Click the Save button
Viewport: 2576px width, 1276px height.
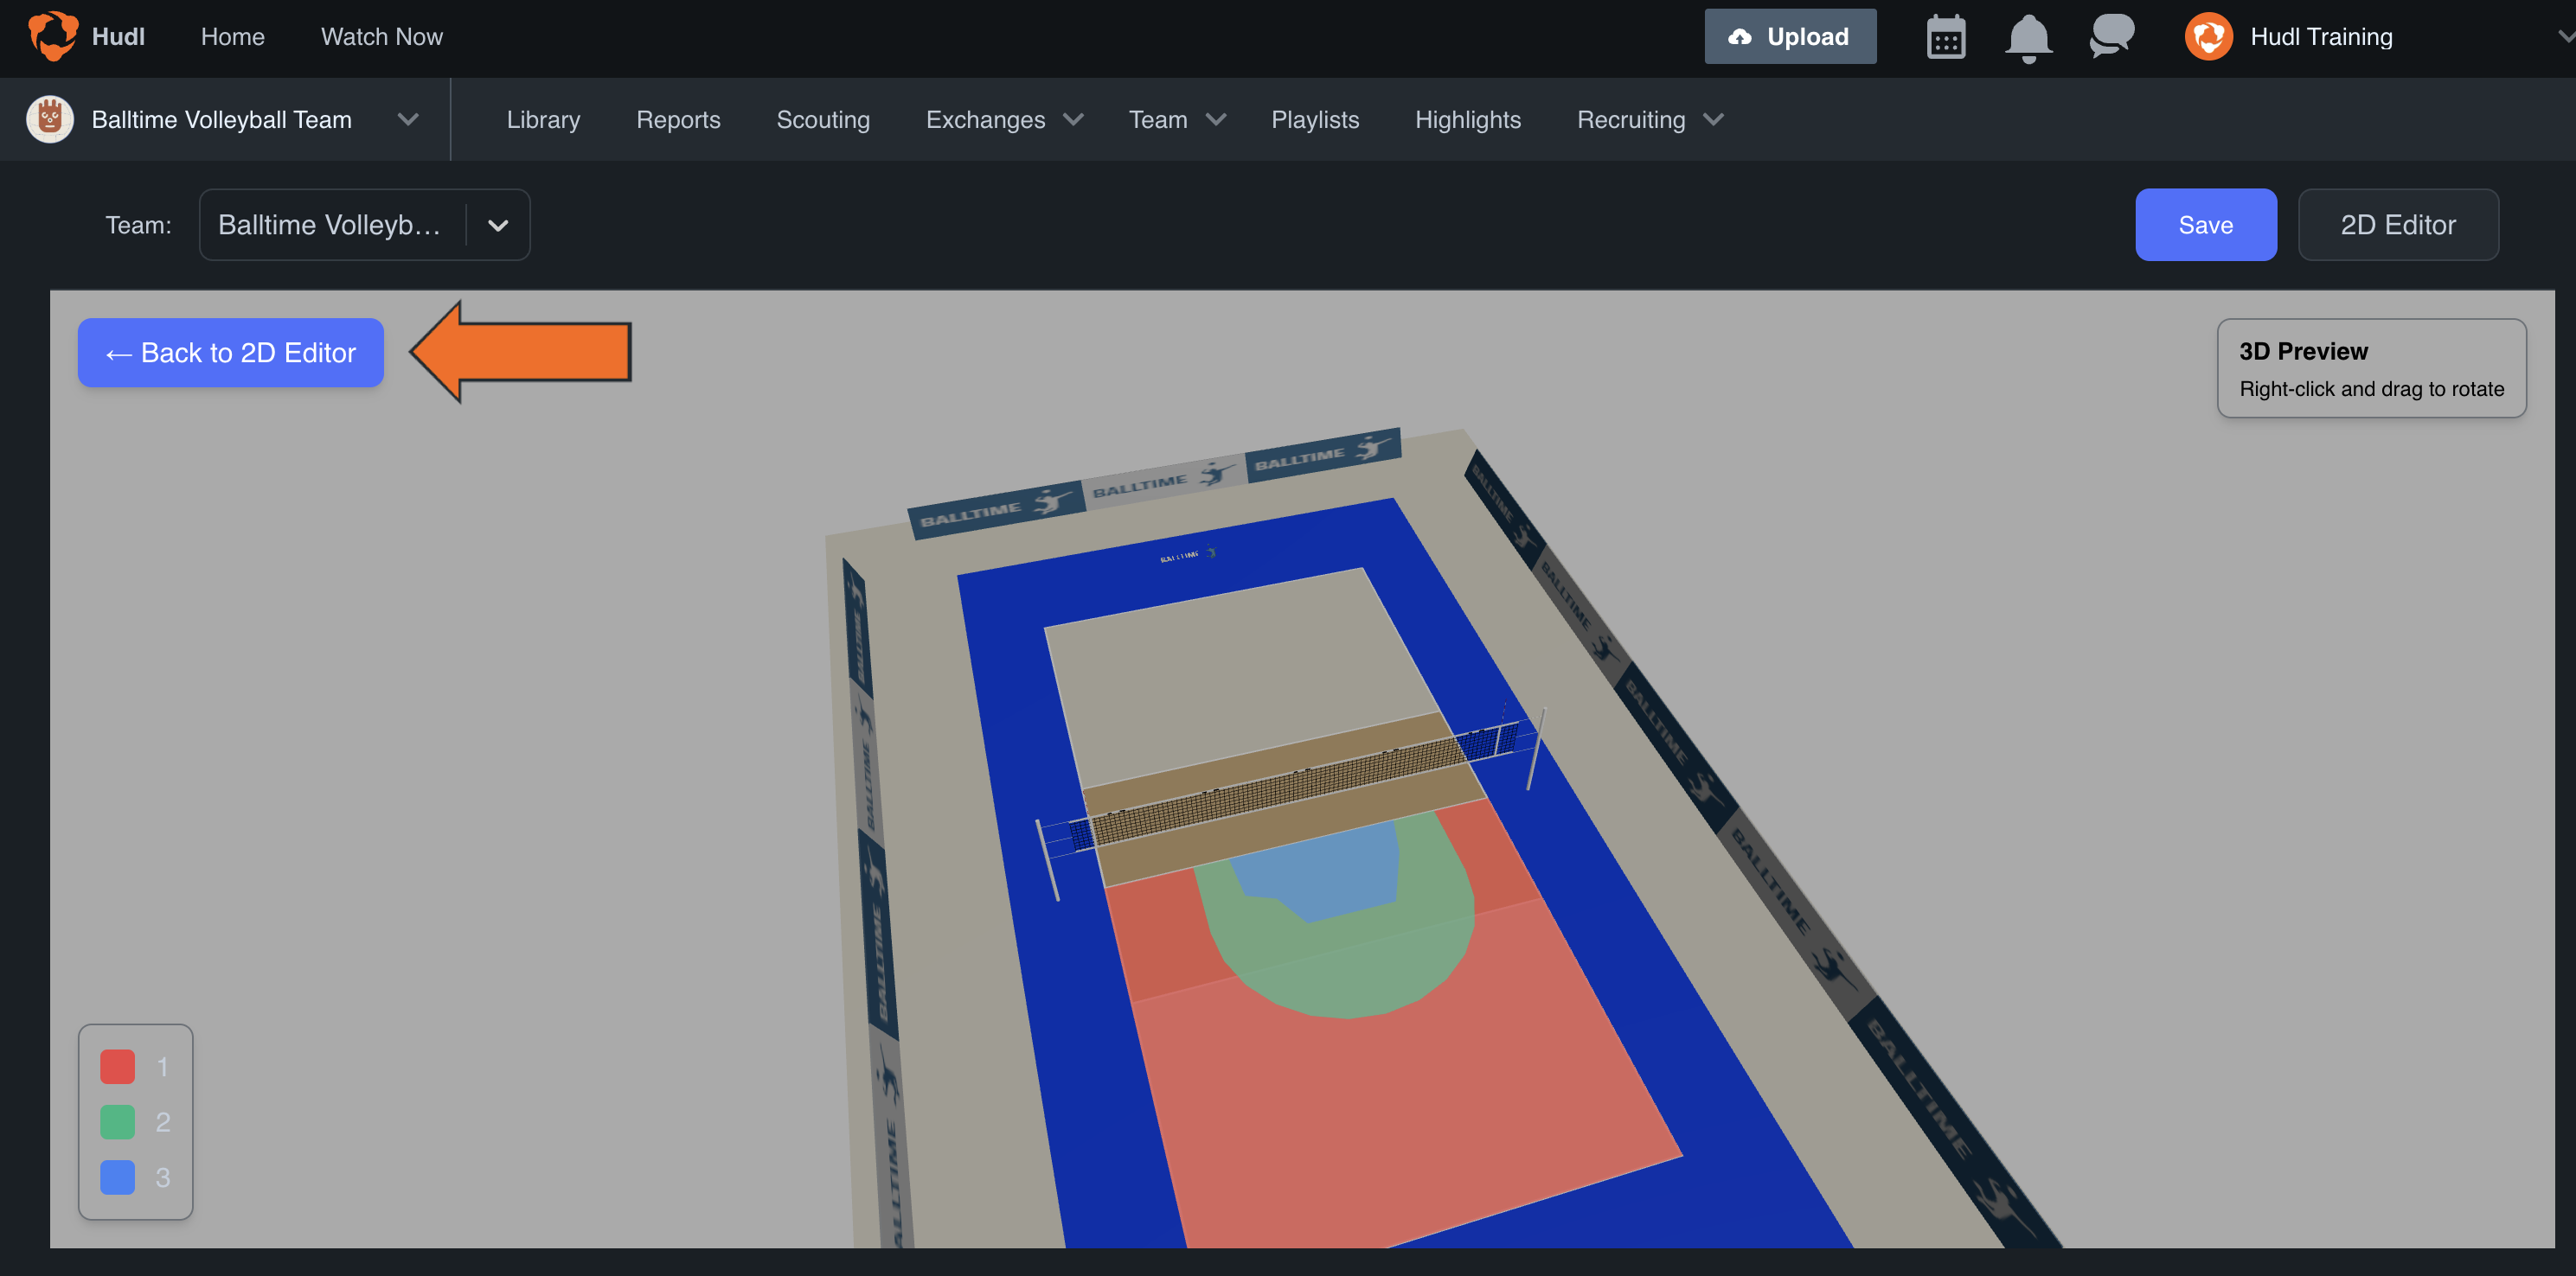tap(2205, 225)
